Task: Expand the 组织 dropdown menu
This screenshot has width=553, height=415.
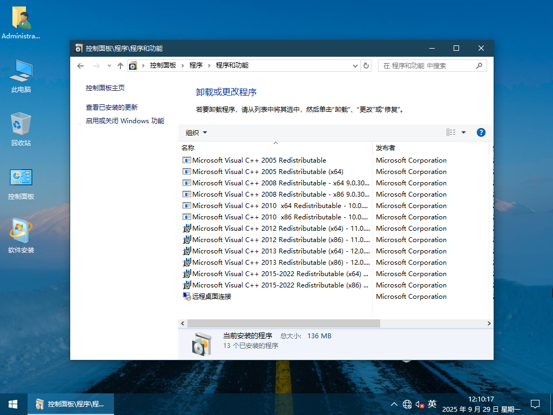Action: (x=197, y=132)
